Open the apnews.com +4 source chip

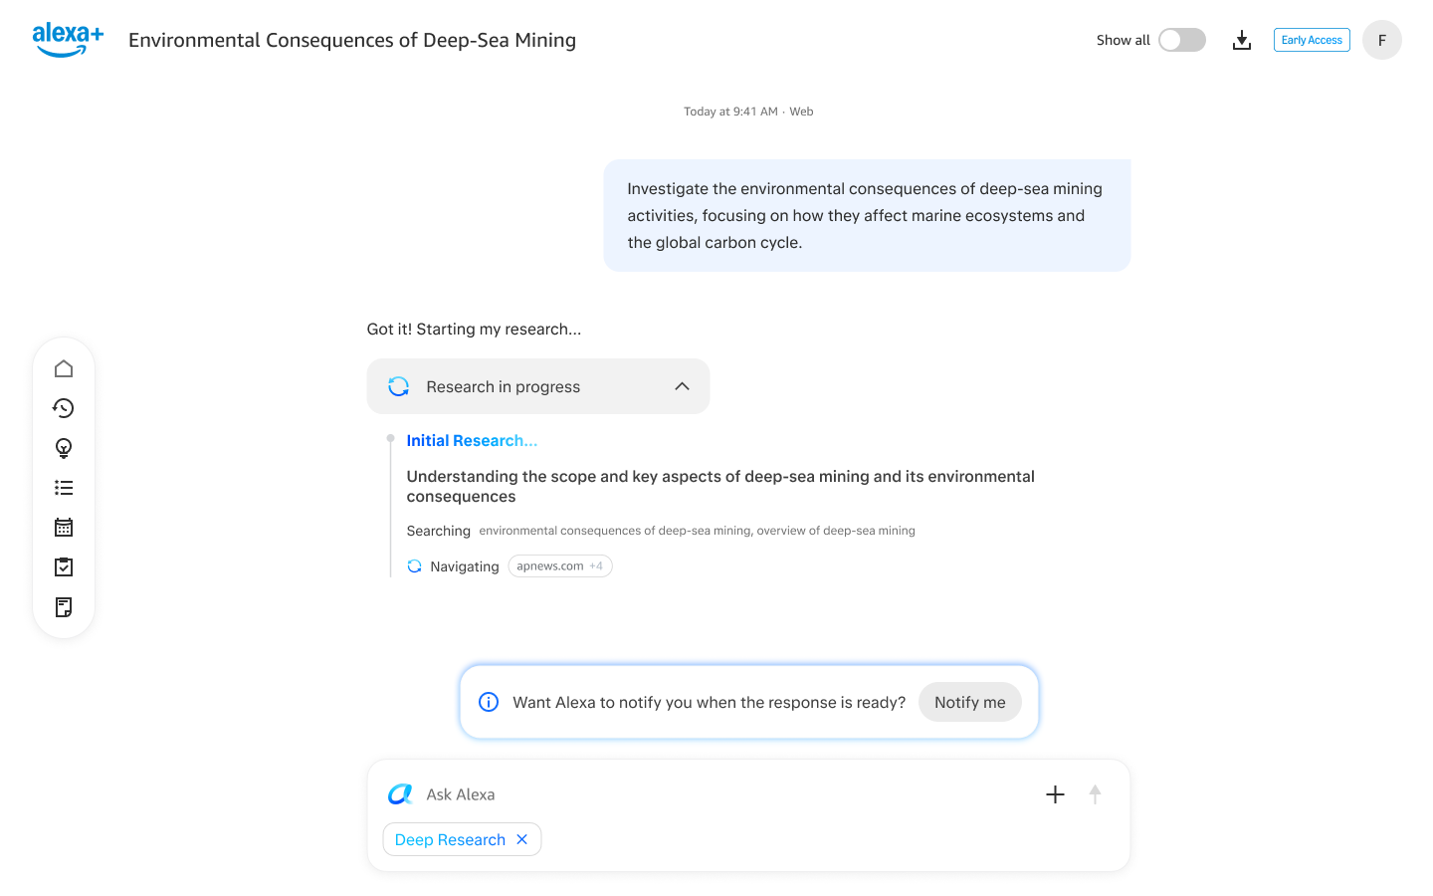560,566
